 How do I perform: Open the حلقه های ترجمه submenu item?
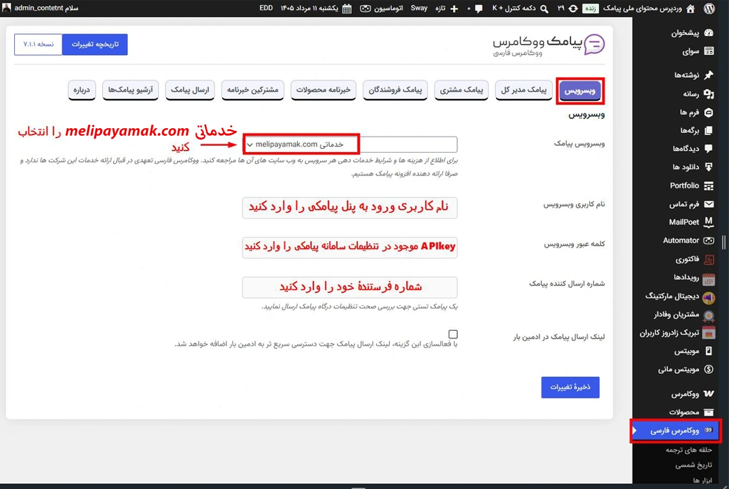(689, 450)
